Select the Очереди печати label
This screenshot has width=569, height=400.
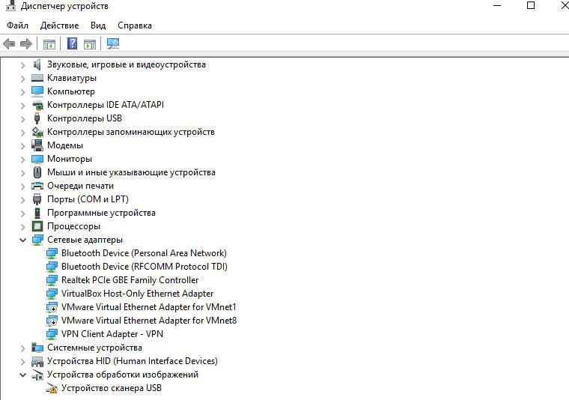click(x=81, y=186)
